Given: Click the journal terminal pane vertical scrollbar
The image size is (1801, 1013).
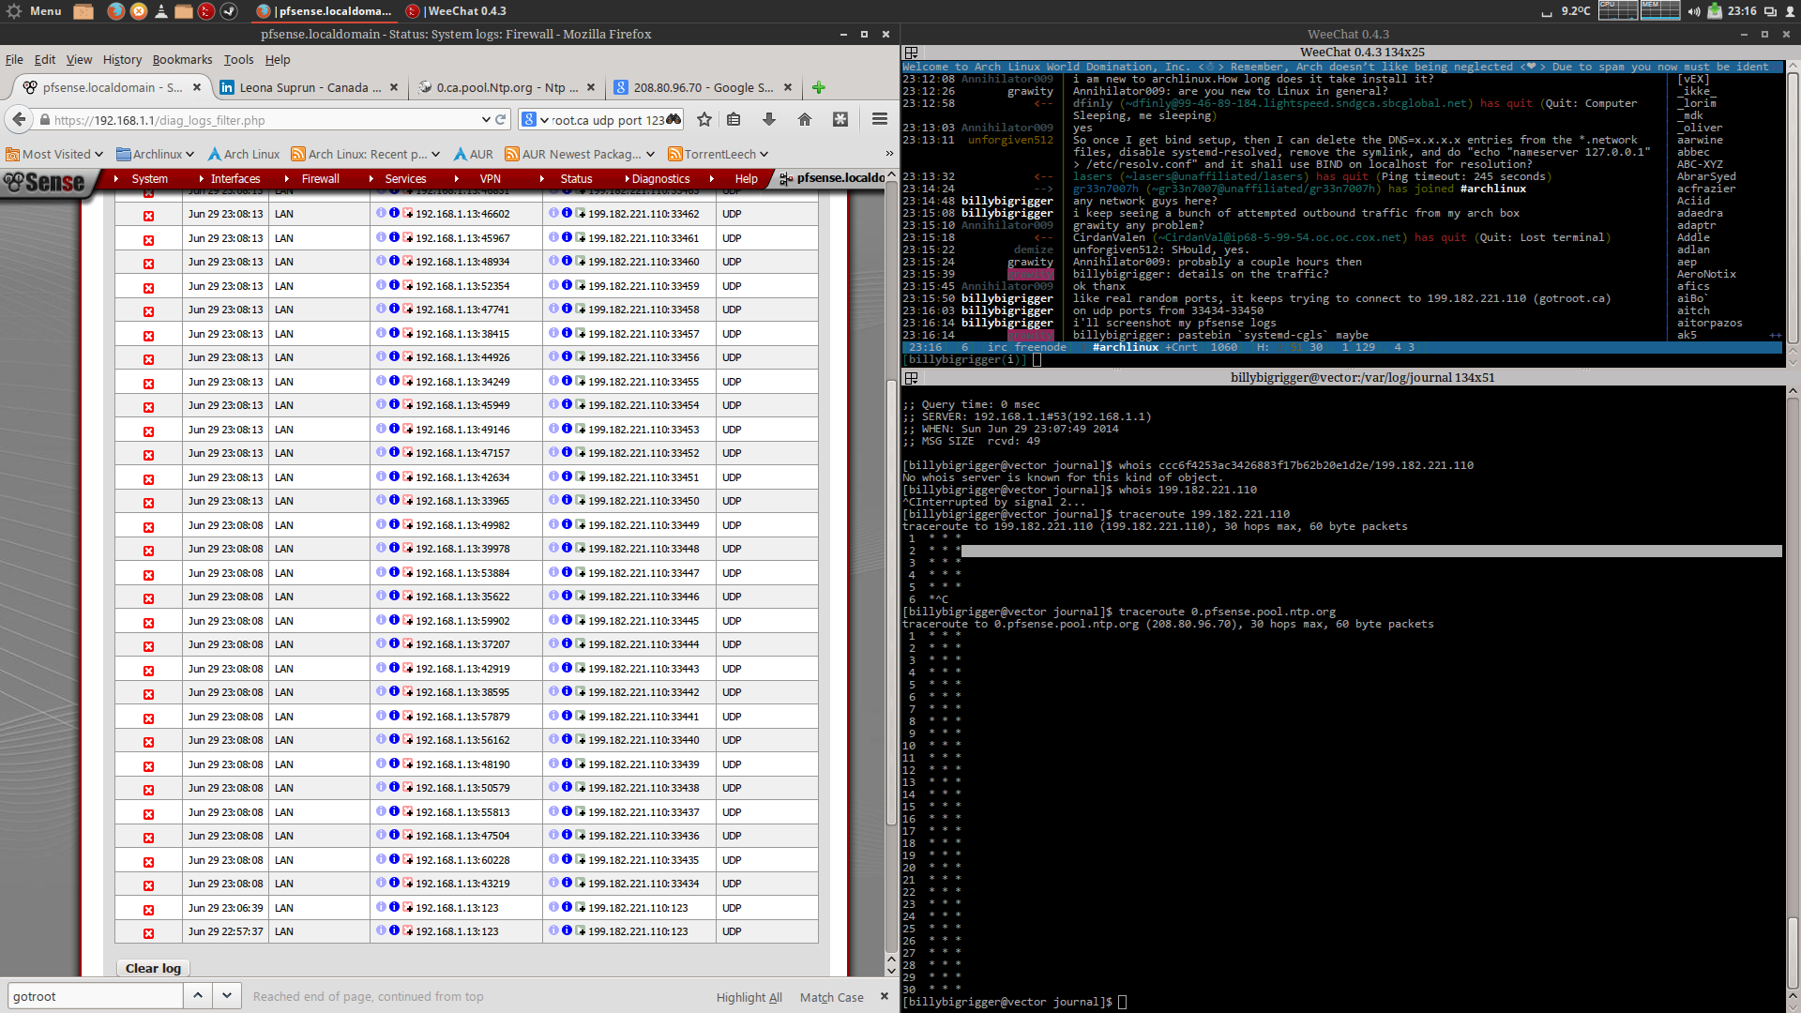Looking at the screenshot, I should coord(1793,694).
